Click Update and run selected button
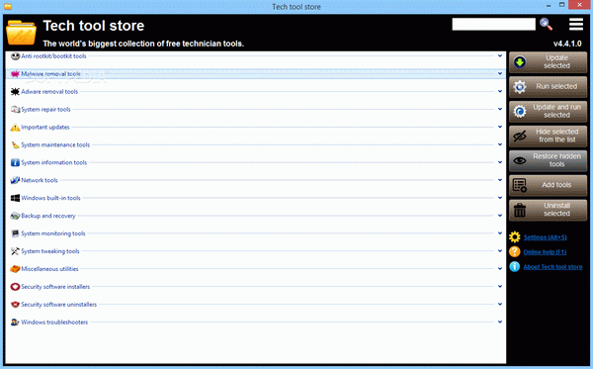Screen dimensions: 593x369 pos(548,111)
